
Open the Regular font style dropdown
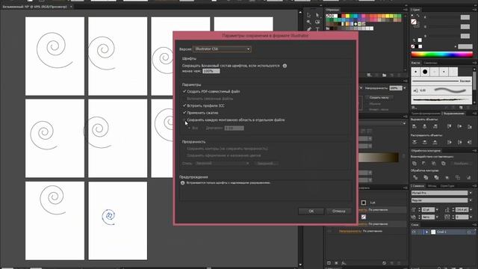pos(471,200)
